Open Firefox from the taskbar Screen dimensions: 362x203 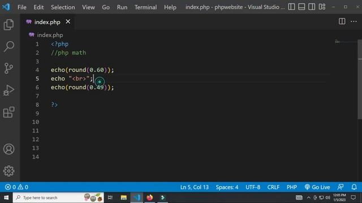coord(149,198)
